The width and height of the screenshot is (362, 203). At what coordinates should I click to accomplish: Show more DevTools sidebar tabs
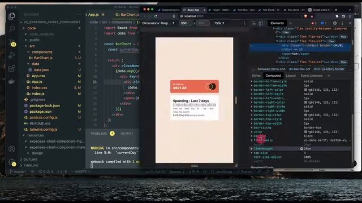(329, 76)
